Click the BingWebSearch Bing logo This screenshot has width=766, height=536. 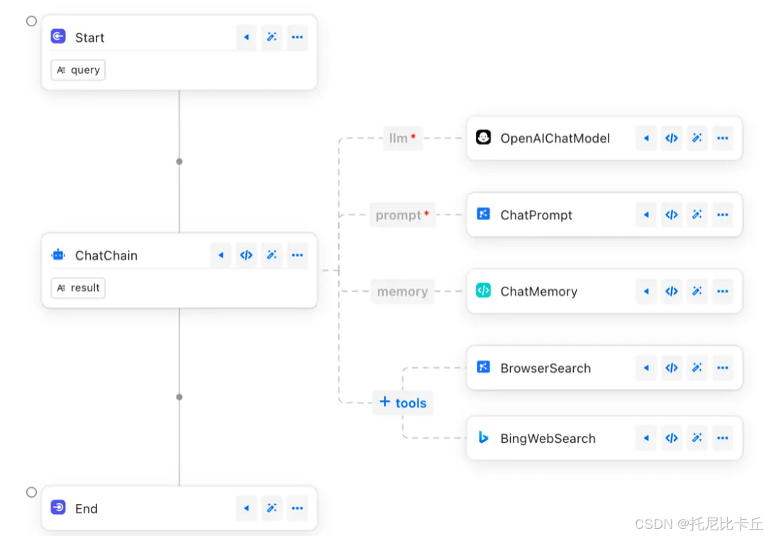click(x=483, y=437)
